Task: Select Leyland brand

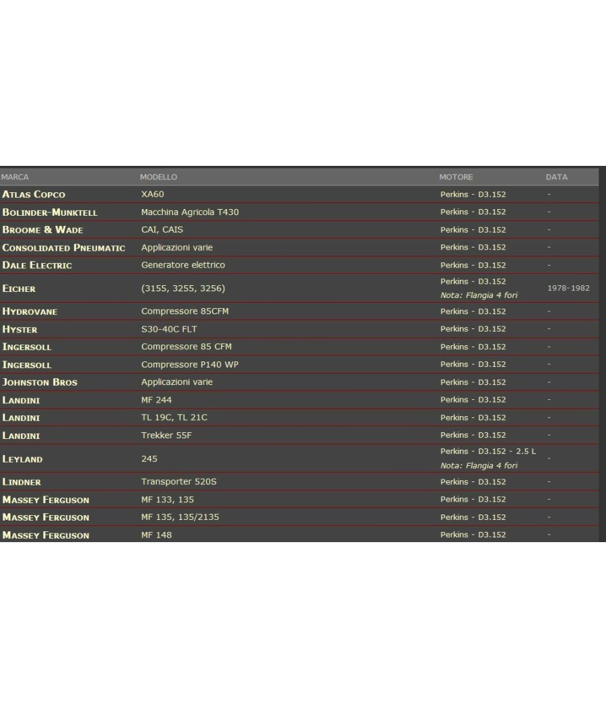Action: click(22, 459)
